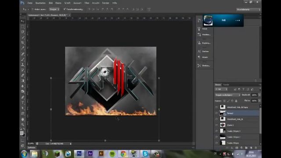Hide the topmost Kopie layer

216,107
